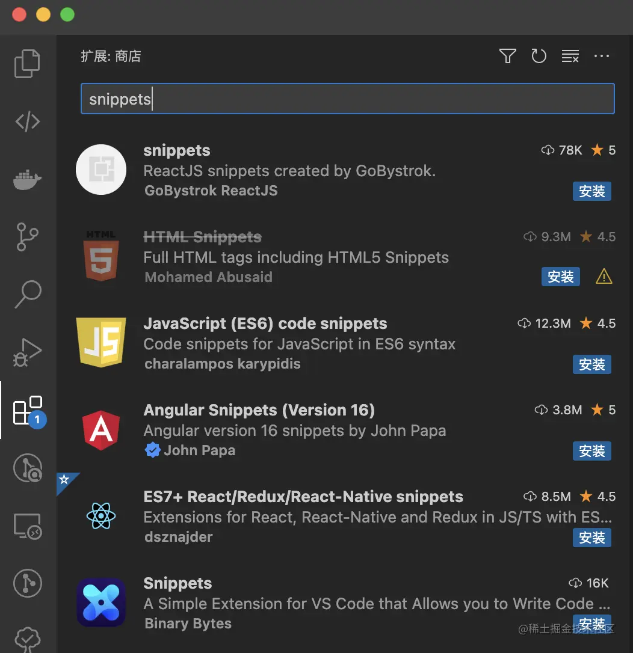Click the warning triangle on HTML Snippets
Screen dimensions: 633x653
(x=604, y=277)
